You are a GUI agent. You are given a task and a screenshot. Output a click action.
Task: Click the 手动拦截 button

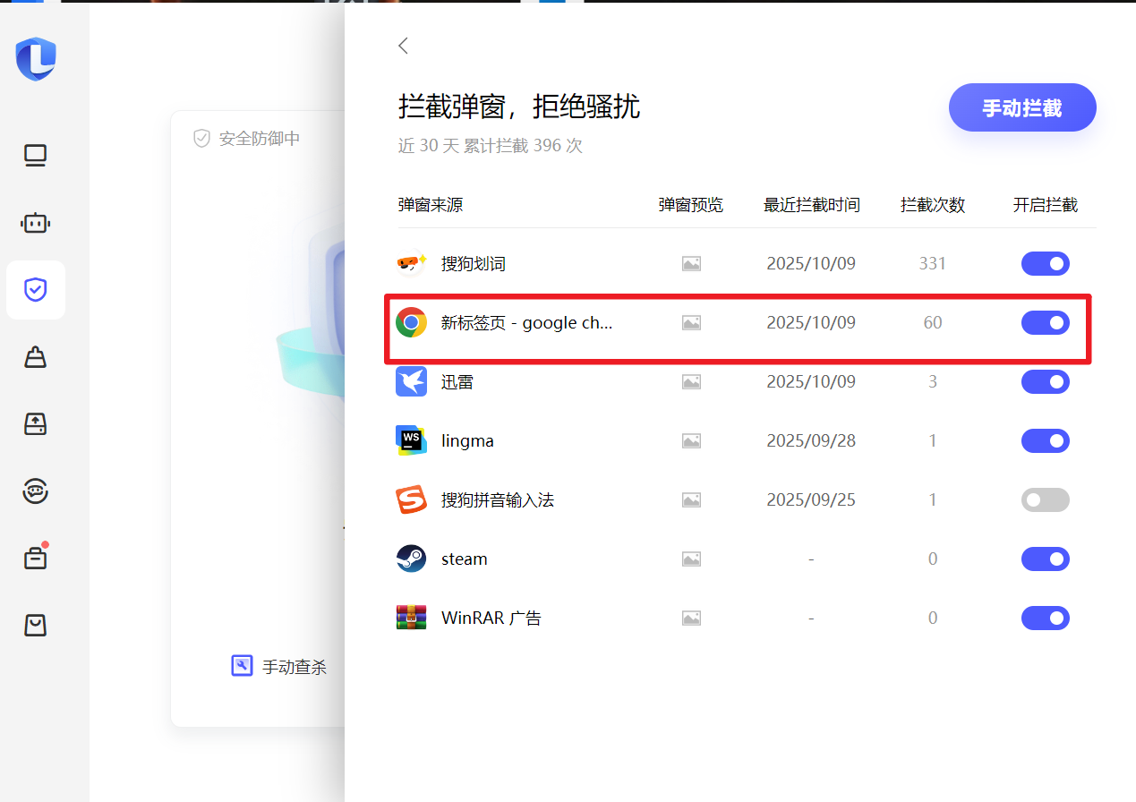tap(1022, 107)
